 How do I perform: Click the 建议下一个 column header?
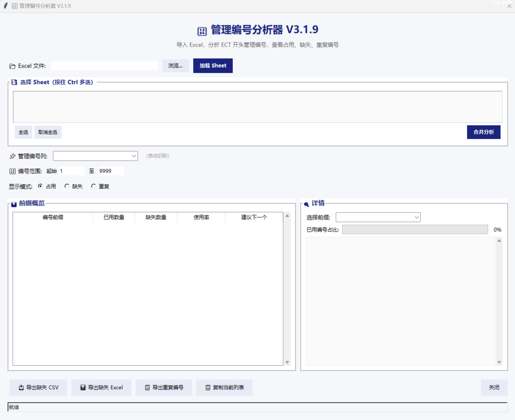254,217
